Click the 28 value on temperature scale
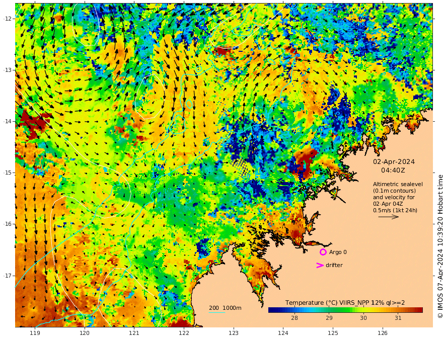Screen dimensions: 443x342 [x=294, y=318]
